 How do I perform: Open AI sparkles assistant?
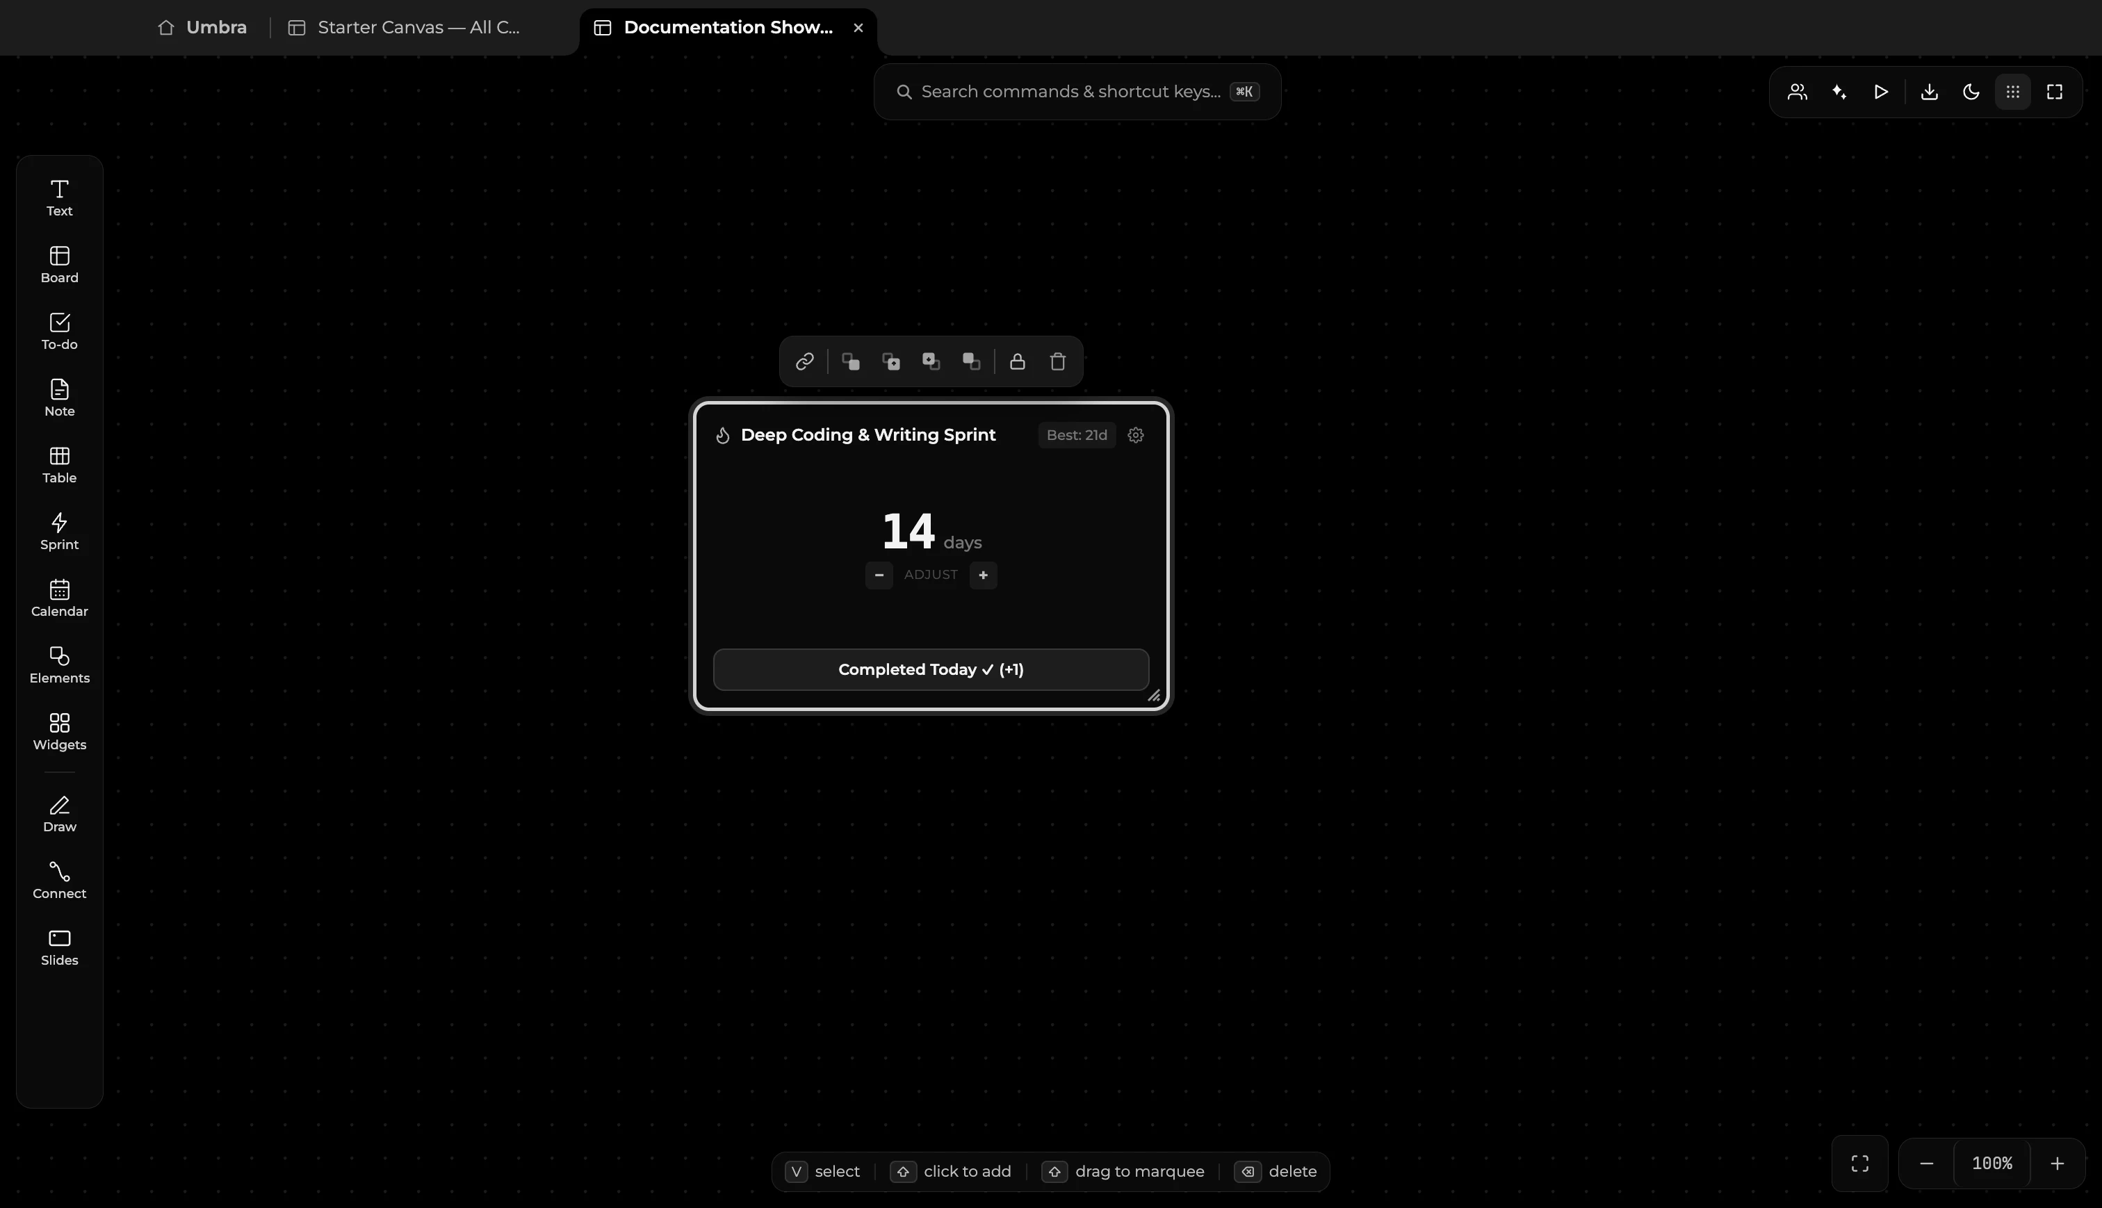tap(1839, 92)
